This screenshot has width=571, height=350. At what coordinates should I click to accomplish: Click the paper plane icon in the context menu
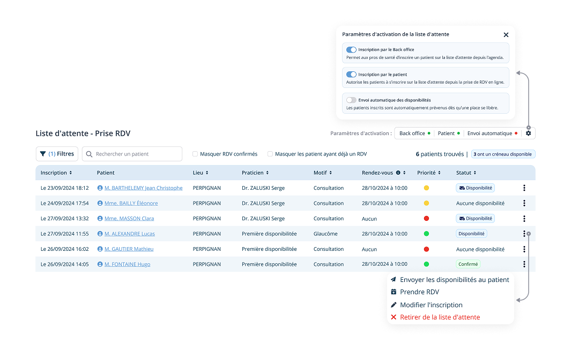click(394, 280)
